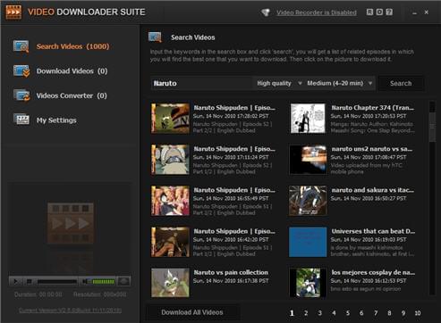Screen dimensions: 441x323
Task: Expand the High quality dropdown
Action: pyautogui.click(x=279, y=83)
